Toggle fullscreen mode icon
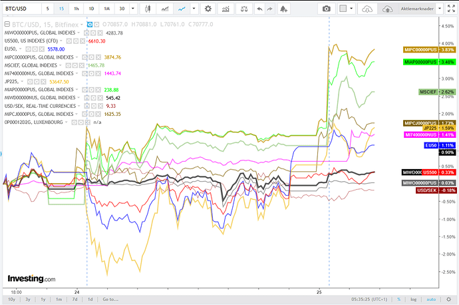Screen dimensions: 459x305 pos(451,9)
